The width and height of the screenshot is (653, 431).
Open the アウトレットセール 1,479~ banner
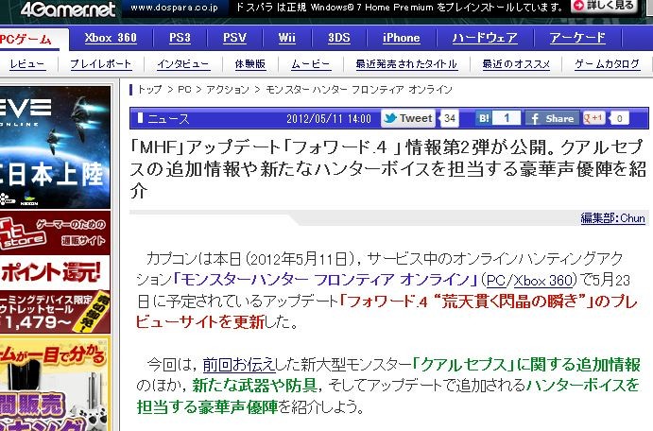coord(55,312)
